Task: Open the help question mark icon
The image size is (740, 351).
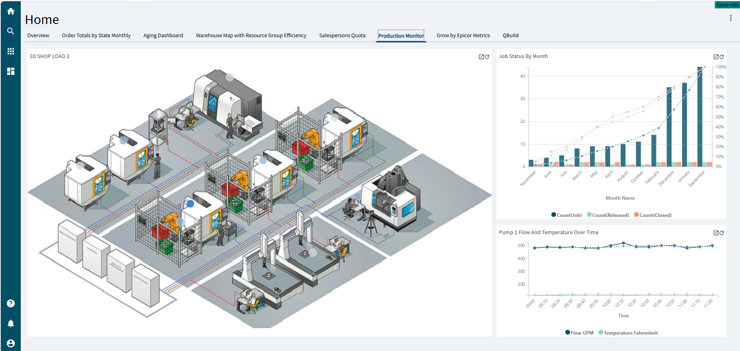Action: coord(11,303)
